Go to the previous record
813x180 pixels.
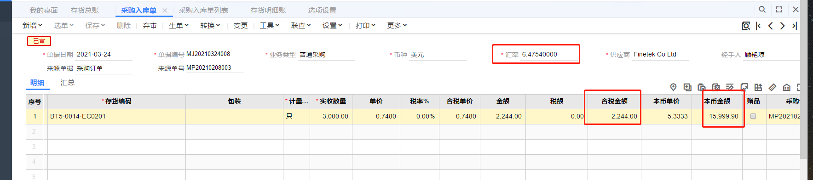tap(770, 26)
